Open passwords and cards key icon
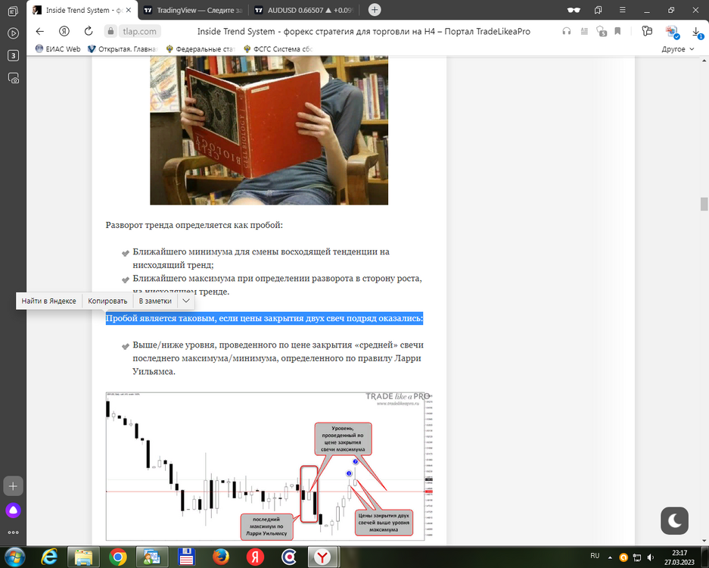The height and width of the screenshot is (568, 709). 647,31
